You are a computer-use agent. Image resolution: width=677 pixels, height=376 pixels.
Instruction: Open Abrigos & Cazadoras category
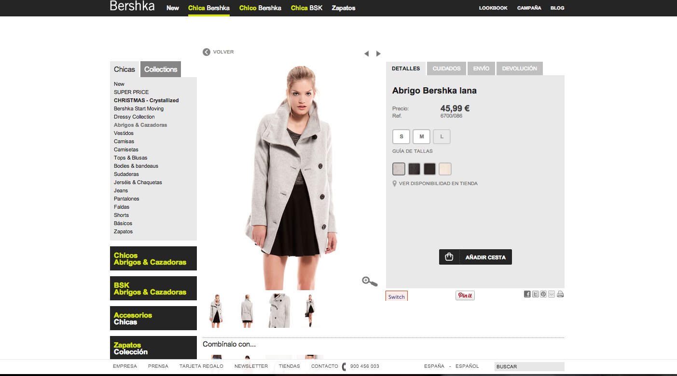coord(140,125)
